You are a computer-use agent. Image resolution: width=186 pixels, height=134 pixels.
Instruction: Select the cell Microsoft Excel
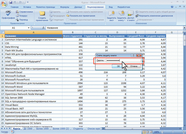[34, 72]
